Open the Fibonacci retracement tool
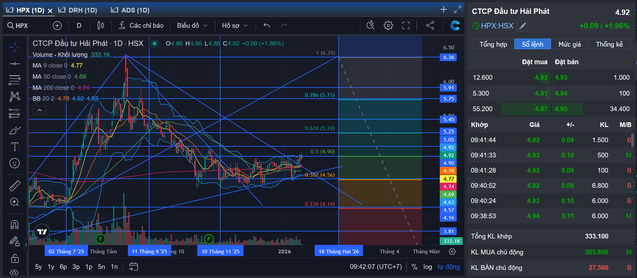Viewport: 637px width, 278px height. pyautogui.click(x=15, y=80)
